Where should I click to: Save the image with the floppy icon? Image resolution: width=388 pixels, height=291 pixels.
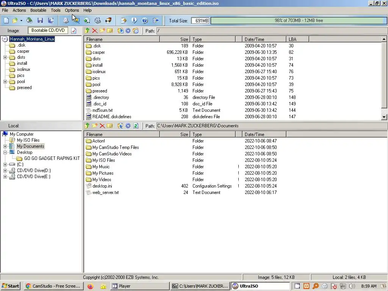[40, 20]
